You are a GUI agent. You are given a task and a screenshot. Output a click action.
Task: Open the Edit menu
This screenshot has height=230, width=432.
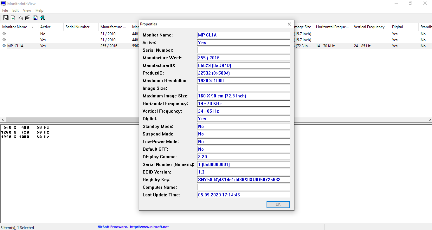pos(16,10)
